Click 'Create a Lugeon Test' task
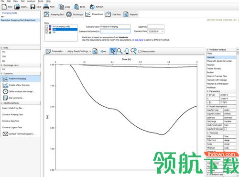The height and width of the screenshot is (177, 239). pyautogui.click(x=12, y=127)
